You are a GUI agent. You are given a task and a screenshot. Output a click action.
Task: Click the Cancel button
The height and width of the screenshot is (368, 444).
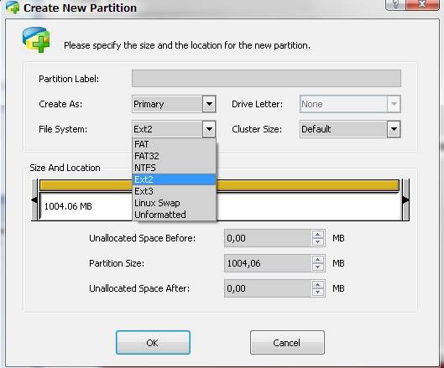point(287,343)
